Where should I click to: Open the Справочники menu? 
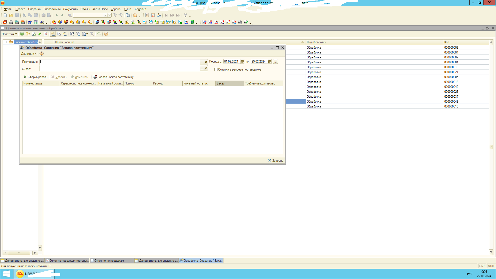[x=52, y=9]
